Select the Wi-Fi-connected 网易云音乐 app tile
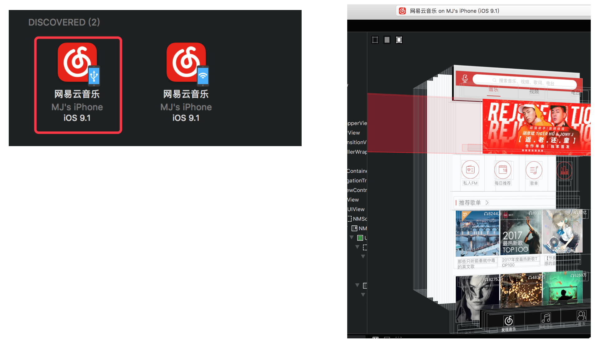 pos(186,83)
